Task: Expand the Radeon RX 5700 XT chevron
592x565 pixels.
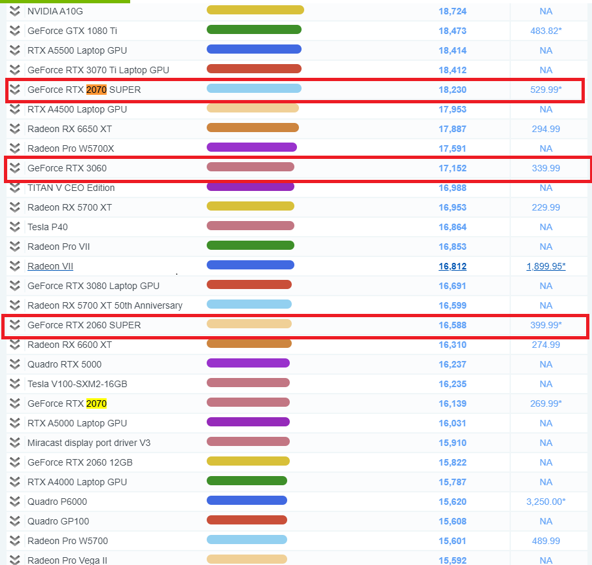Action: (x=15, y=207)
